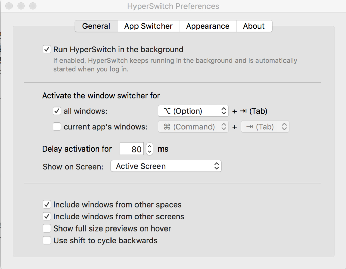Uncheck Include windows from other screens
346x269 pixels.
[x=47, y=217]
